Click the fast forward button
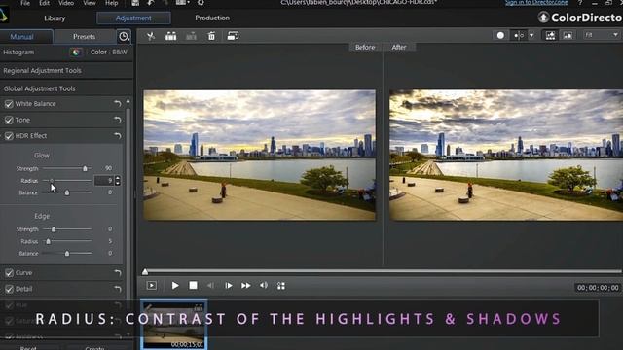The image size is (623, 350). (246, 285)
